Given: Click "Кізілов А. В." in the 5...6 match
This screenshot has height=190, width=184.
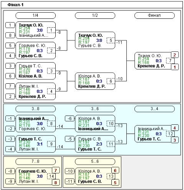Looking at the screenshot, I should pyautogui.click(x=90, y=171).
